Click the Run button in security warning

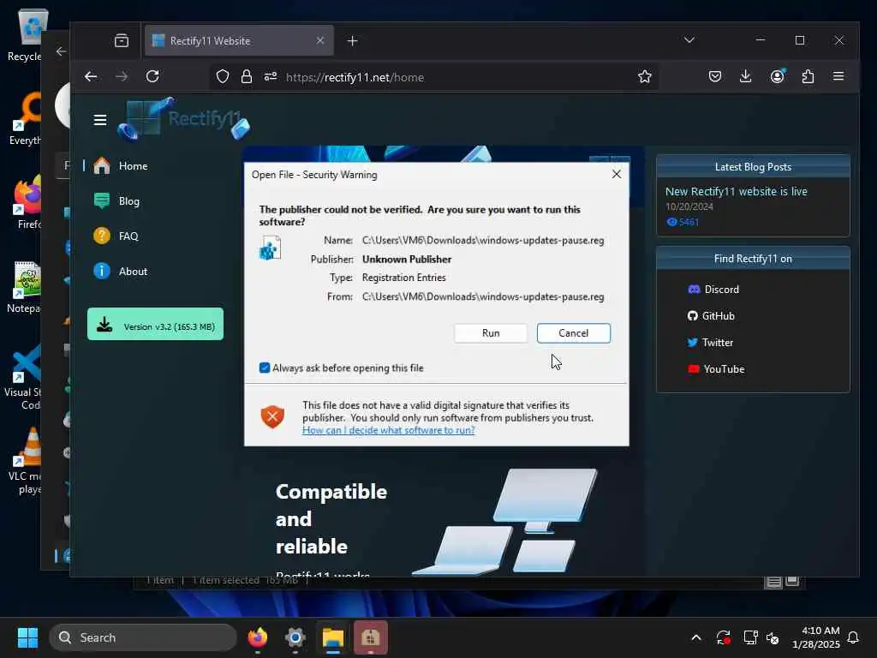tap(491, 333)
